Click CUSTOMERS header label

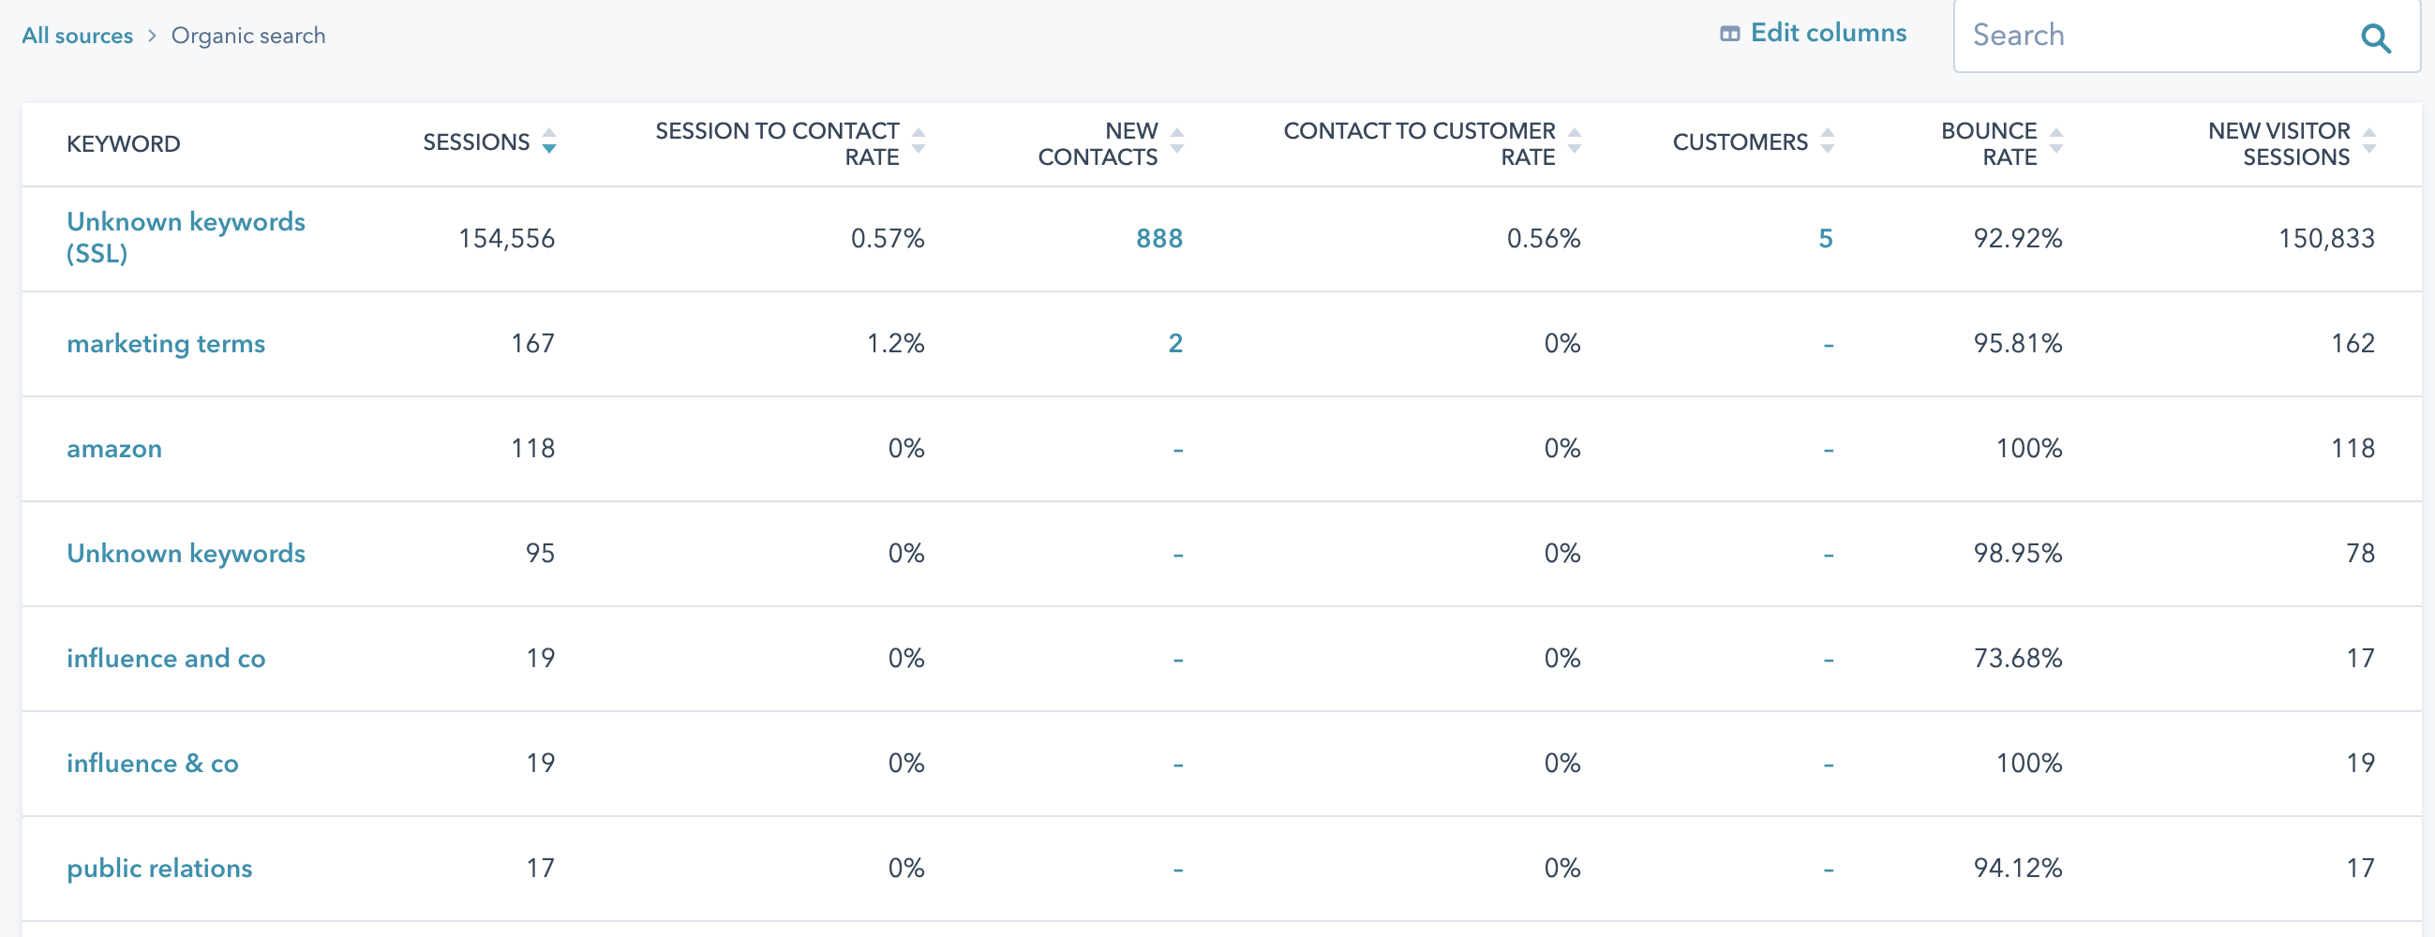click(1740, 141)
